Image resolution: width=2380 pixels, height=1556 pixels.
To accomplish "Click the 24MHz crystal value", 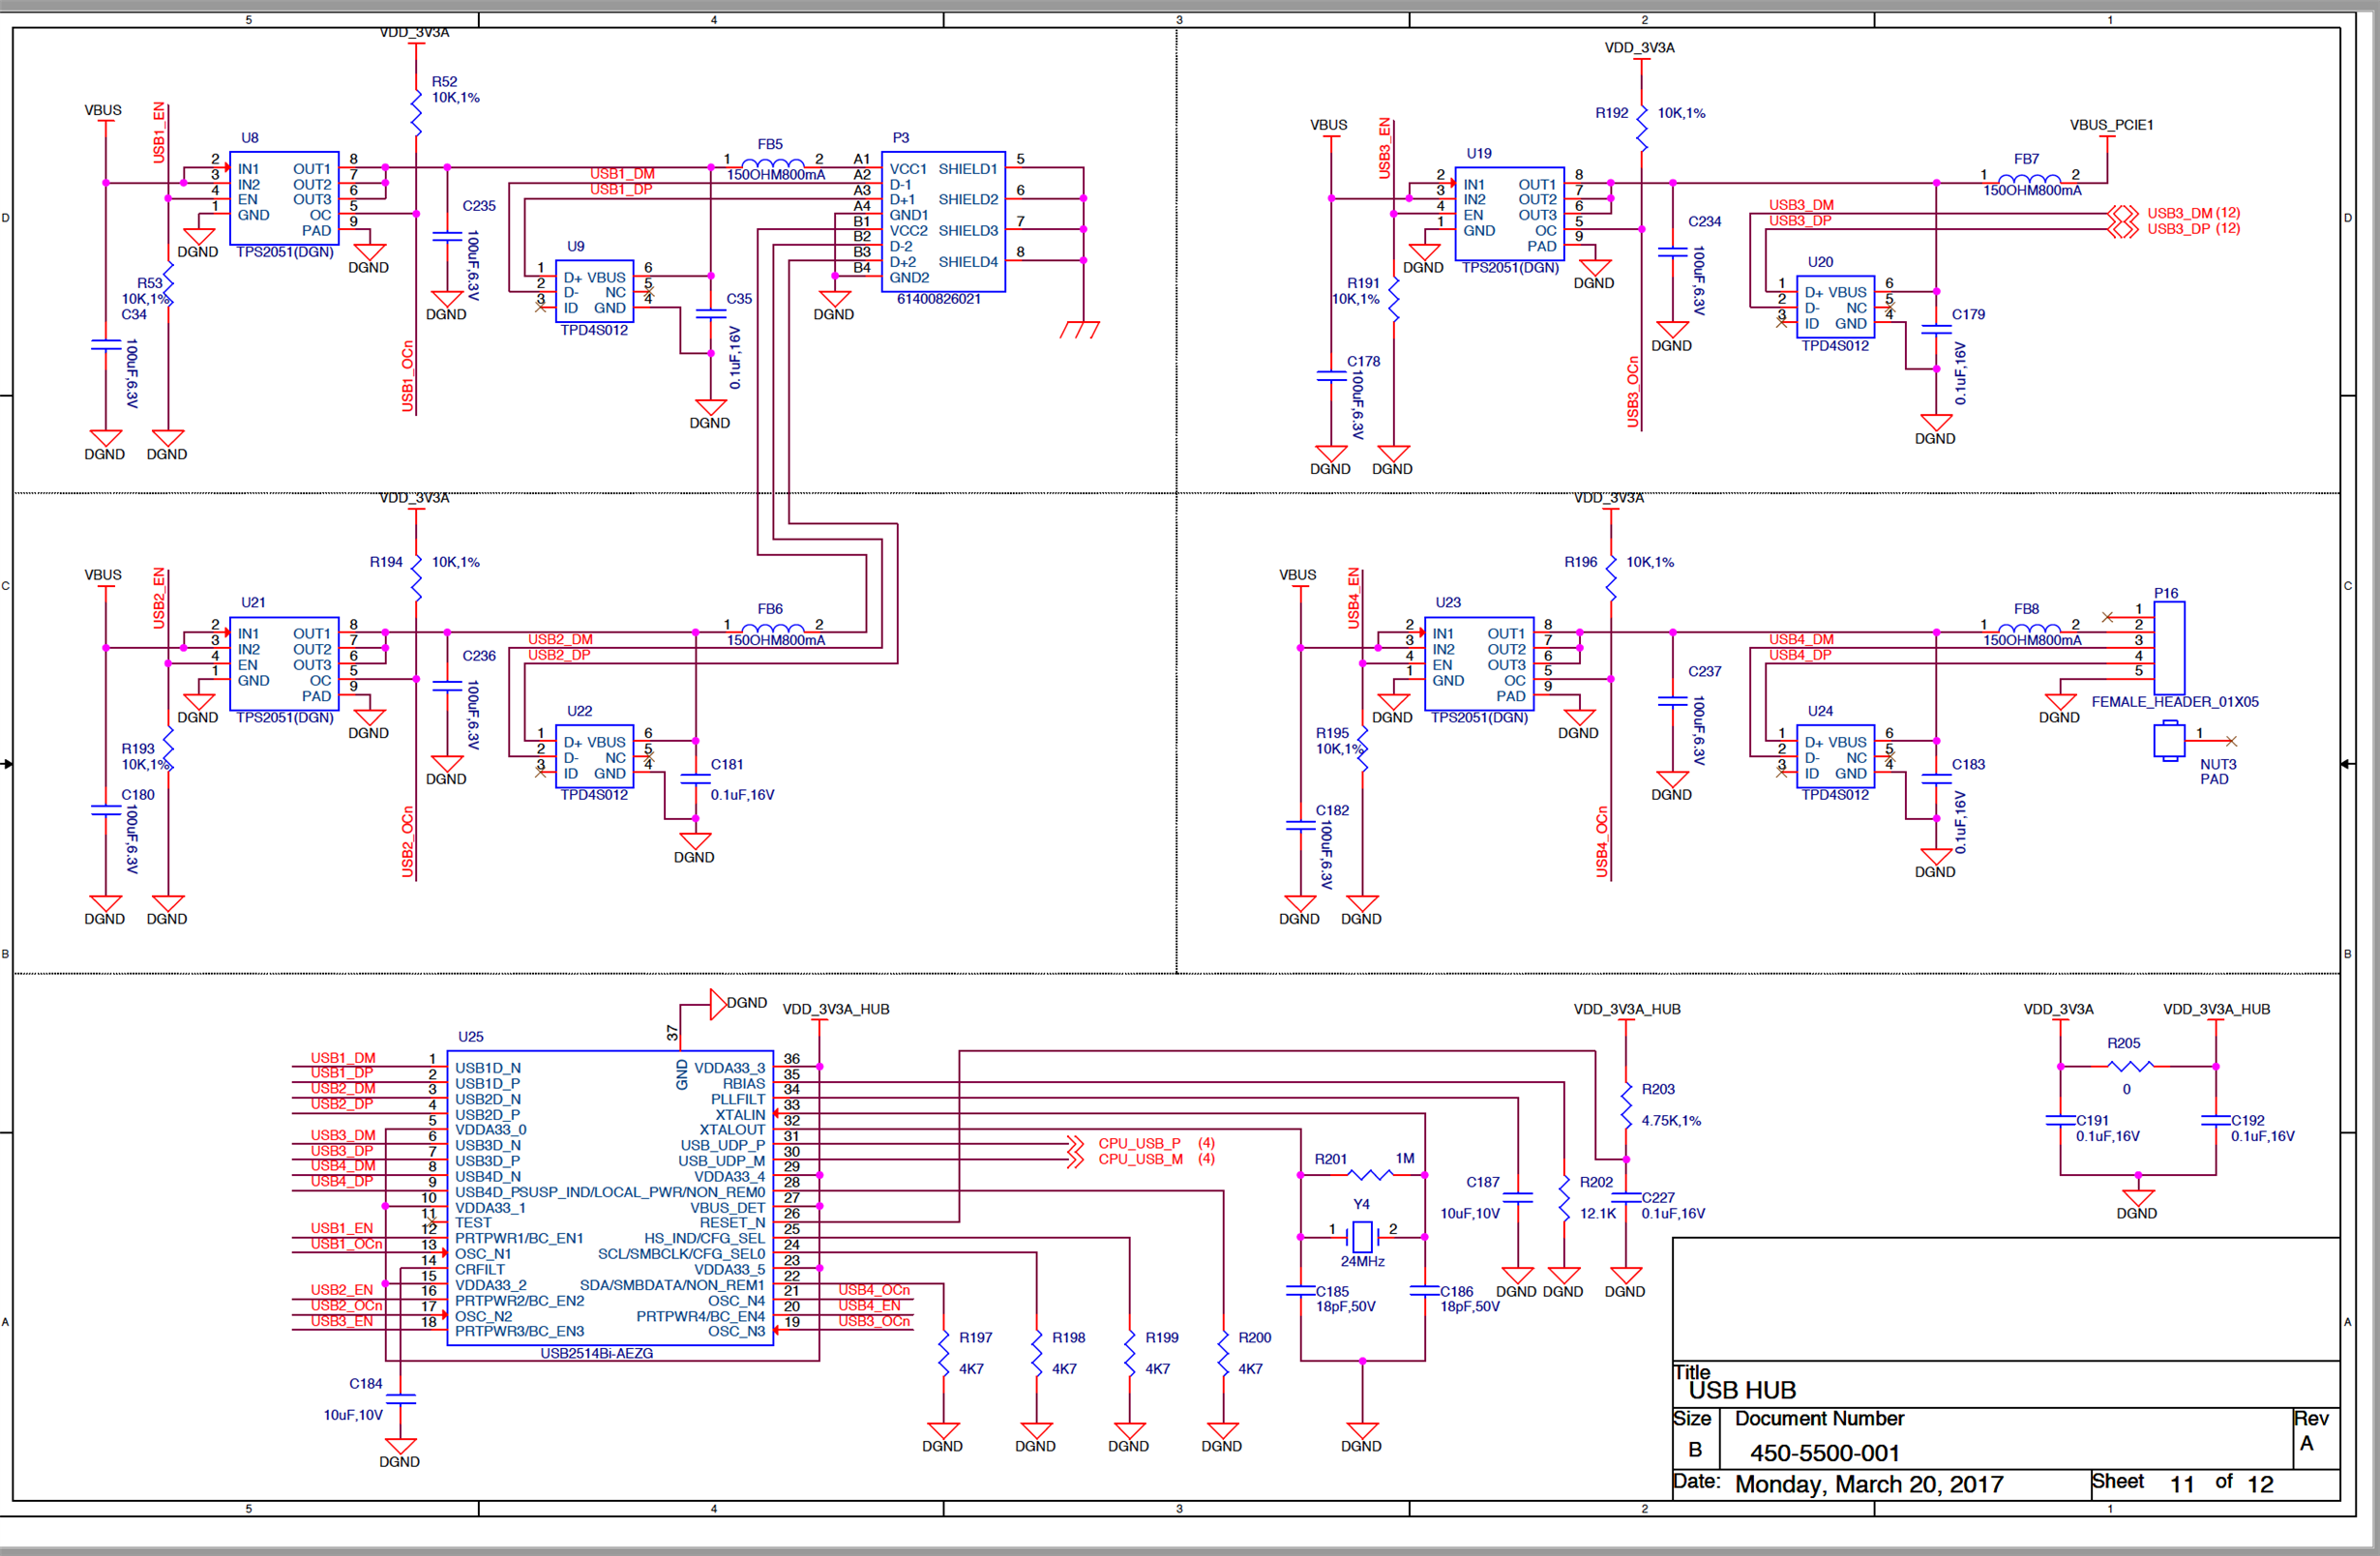I will click(1362, 1262).
